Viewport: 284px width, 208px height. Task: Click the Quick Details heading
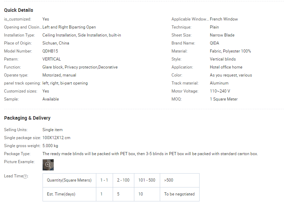(18, 10)
